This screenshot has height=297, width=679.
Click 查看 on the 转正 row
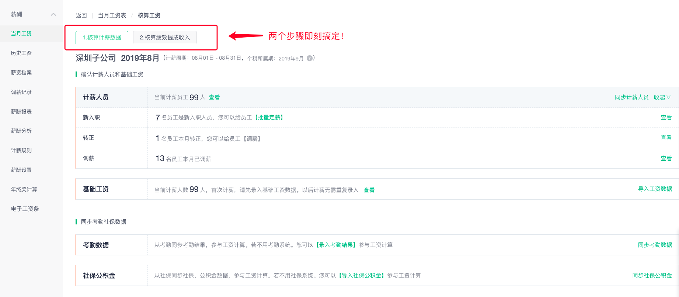pyautogui.click(x=666, y=138)
